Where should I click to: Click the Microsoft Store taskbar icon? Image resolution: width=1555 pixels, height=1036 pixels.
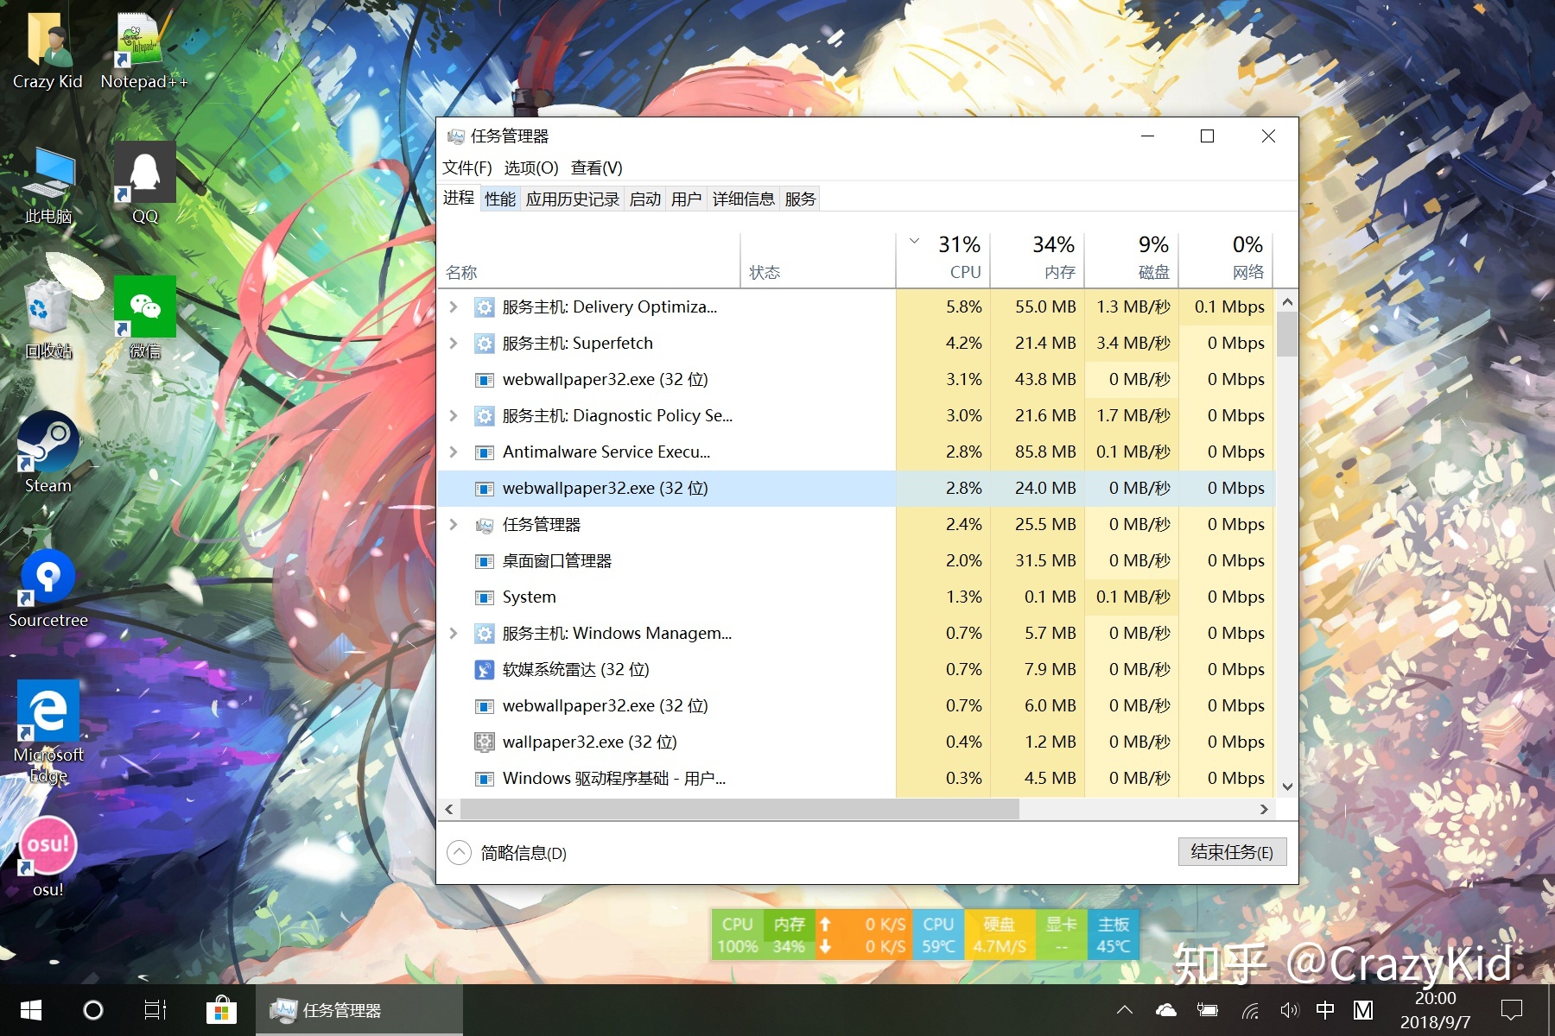[221, 1010]
